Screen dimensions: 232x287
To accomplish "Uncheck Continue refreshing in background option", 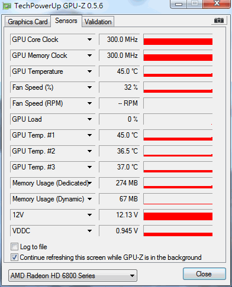I will click(14, 257).
